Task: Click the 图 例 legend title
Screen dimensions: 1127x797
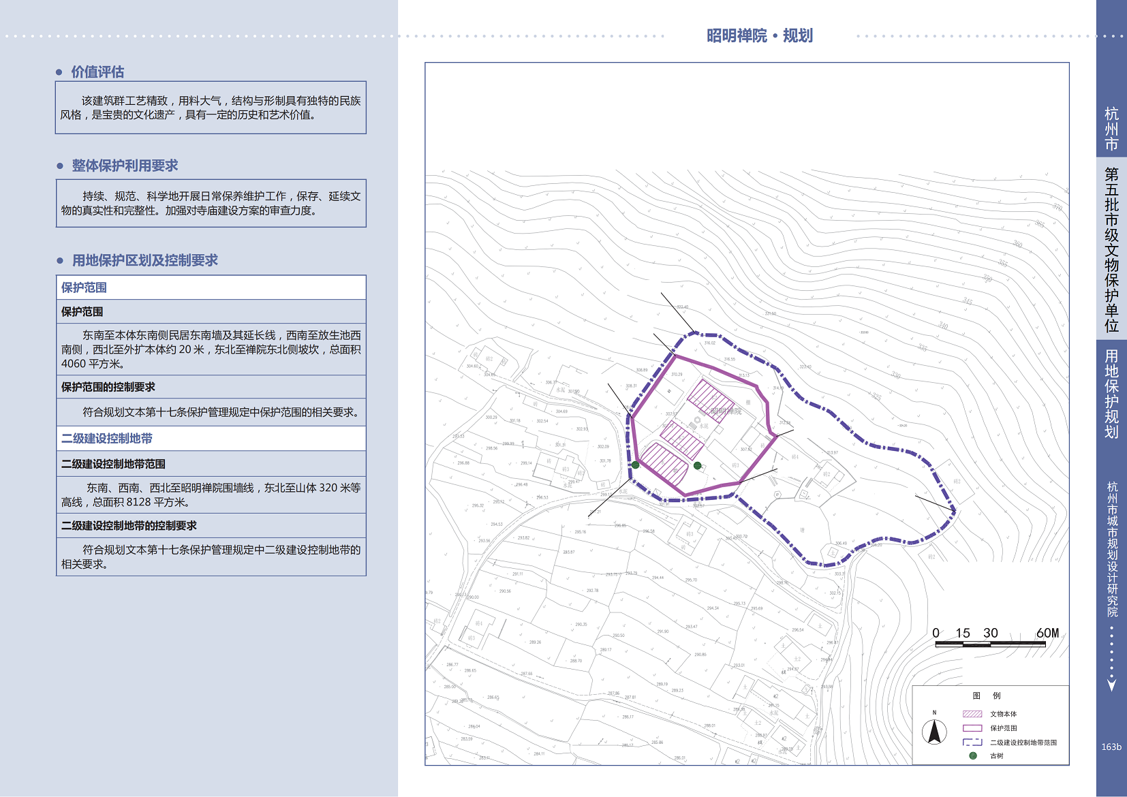Action: tap(987, 696)
